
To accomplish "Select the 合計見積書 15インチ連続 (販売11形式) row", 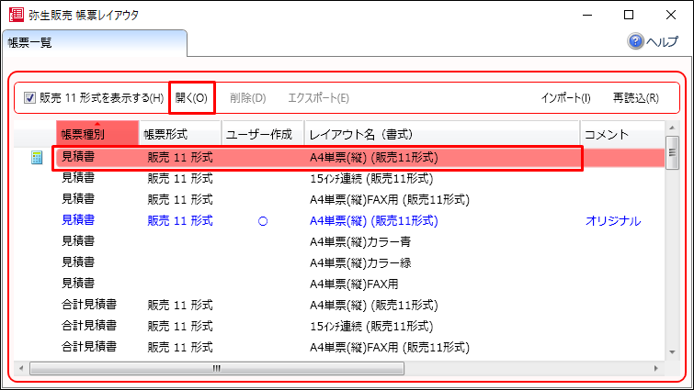I will click(339, 326).
